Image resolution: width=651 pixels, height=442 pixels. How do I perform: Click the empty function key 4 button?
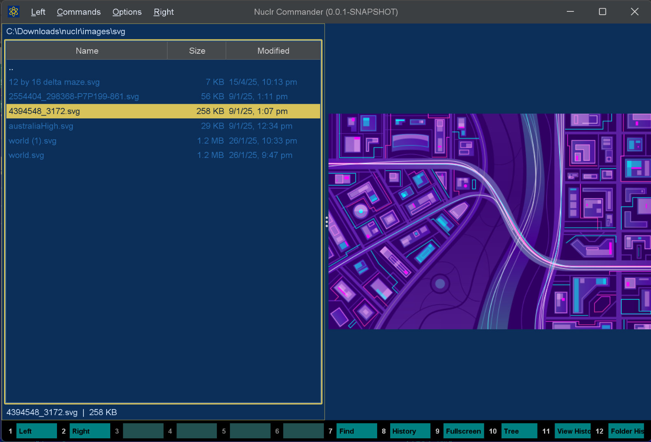[197, 431]
